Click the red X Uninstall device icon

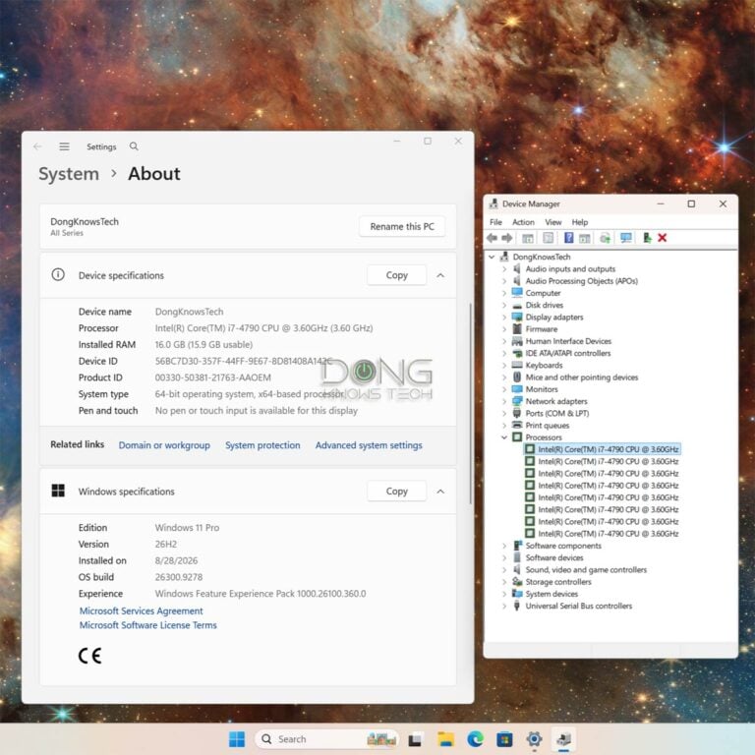tap(663, 238)
